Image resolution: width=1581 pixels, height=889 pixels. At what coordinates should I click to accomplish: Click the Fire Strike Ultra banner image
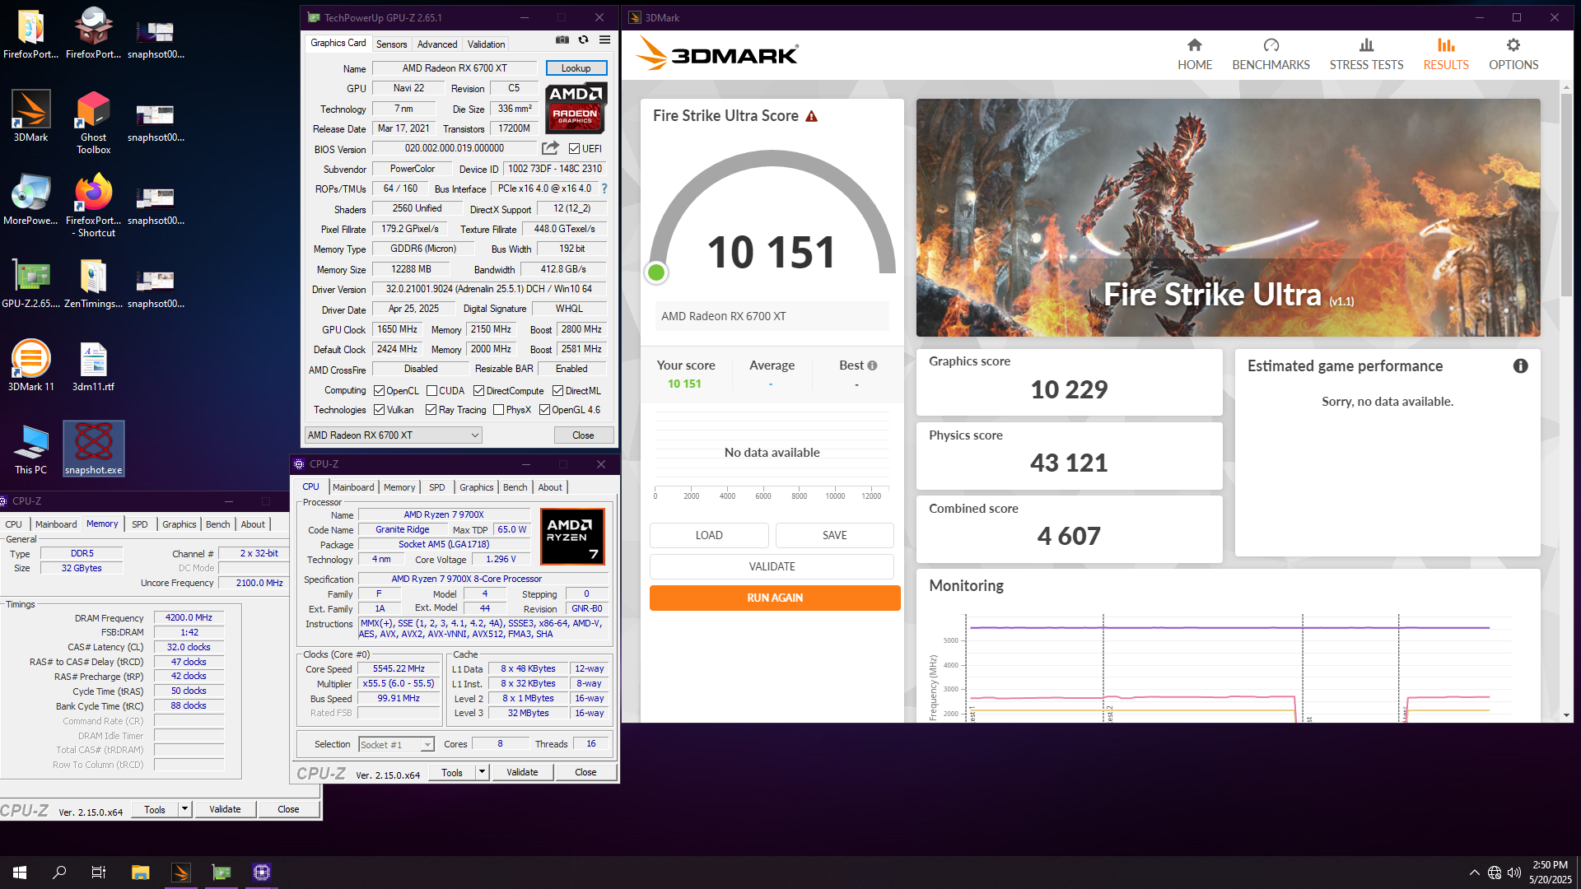[1228, 217]
